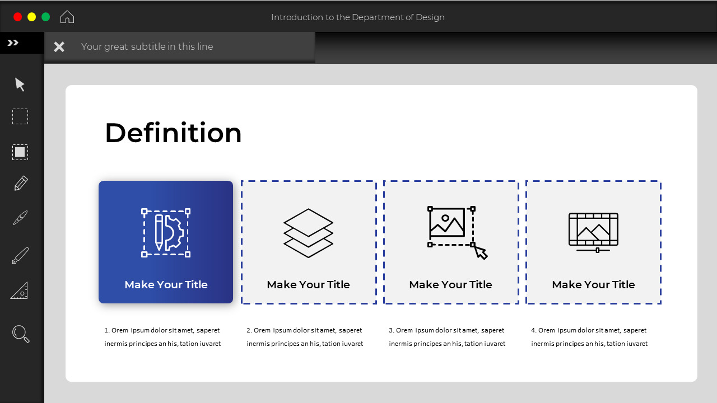
Task: Select the arrow selection tool
Action: pyautogui.click(x=20, y=84)
